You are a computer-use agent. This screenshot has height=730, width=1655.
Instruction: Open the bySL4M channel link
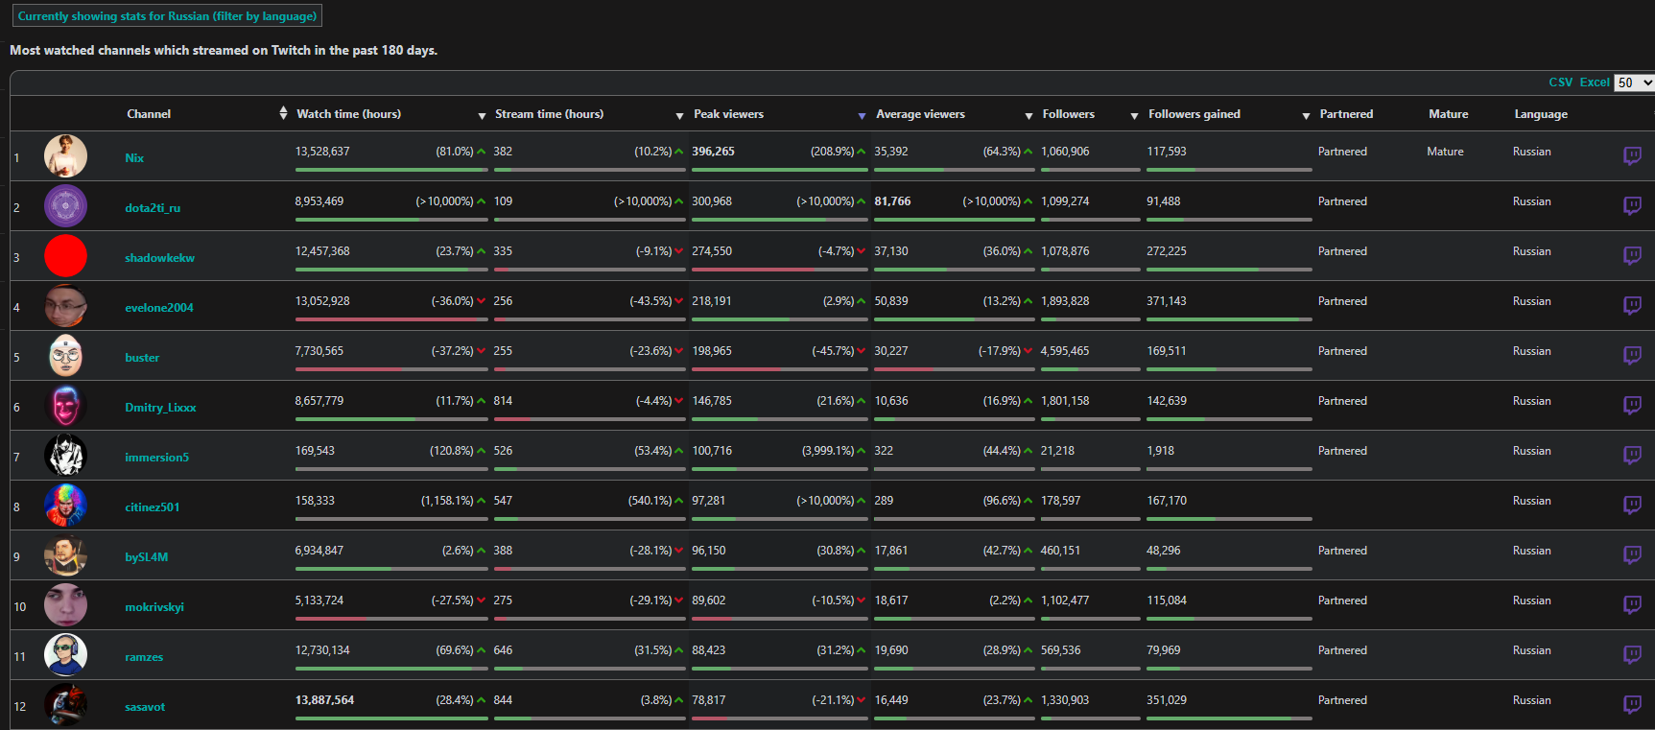click(x=146, y=557)
